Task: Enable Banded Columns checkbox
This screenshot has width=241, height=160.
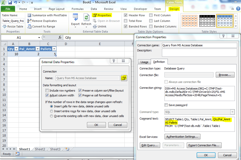Action: 151,26
